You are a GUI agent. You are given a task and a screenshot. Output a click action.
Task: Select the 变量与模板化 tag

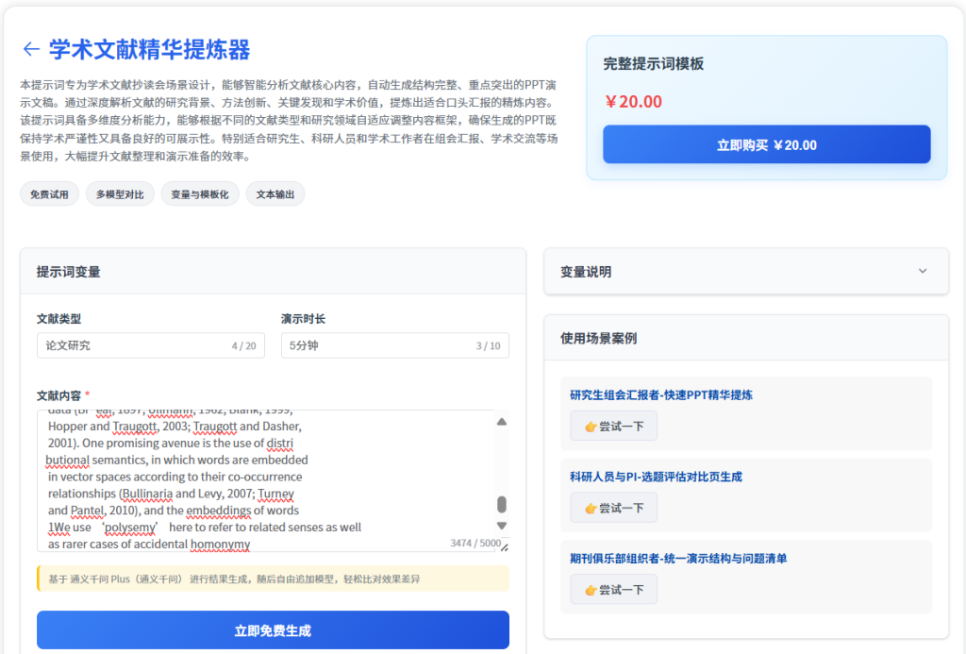coord(200,194)
